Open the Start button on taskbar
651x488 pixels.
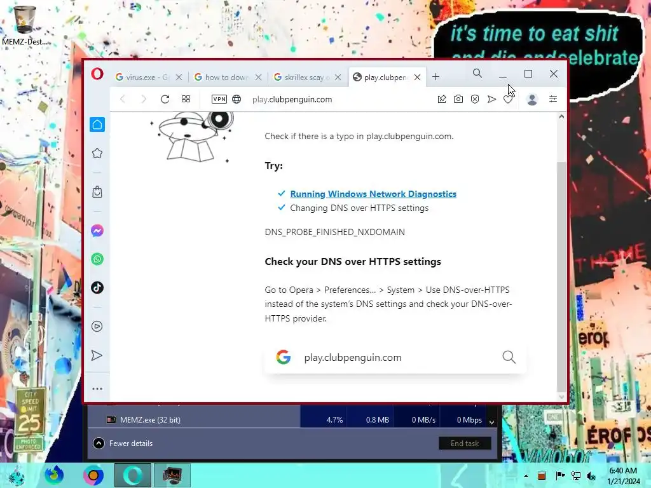click(x=16, y=475)
